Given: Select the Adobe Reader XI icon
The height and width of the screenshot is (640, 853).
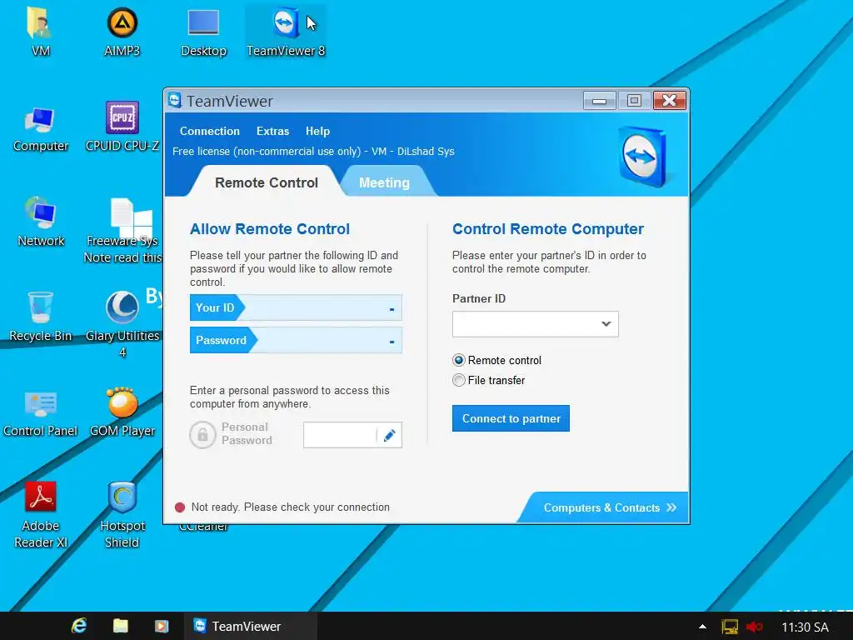Looking at the screenshot, I should (40, 515).
